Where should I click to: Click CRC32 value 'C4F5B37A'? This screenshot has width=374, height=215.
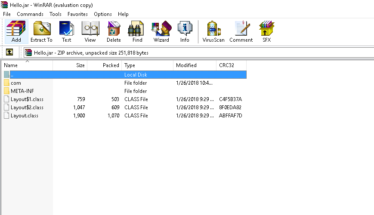(230, 99)
